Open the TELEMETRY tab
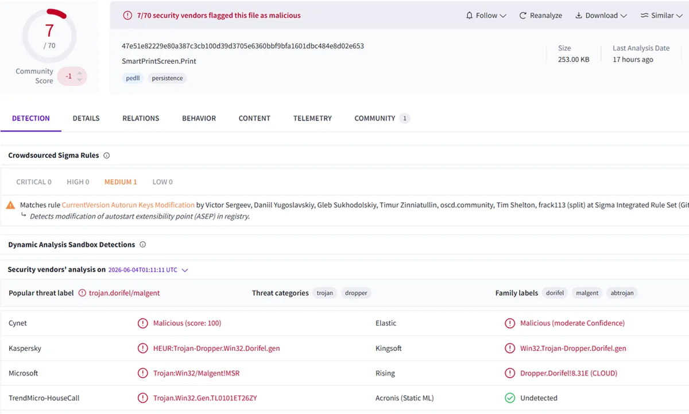The height and width of the screenshot is (414, 689). tap(312, 118)
